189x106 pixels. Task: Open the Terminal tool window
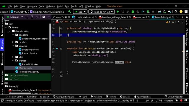(x=111, y=97)
